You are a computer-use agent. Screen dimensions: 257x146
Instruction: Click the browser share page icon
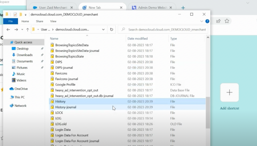(x=218, y=21)
